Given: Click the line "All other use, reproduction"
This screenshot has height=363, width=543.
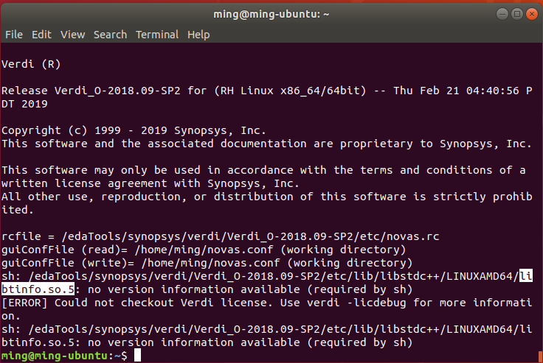Looking at the screenshot, I should 266,197.
